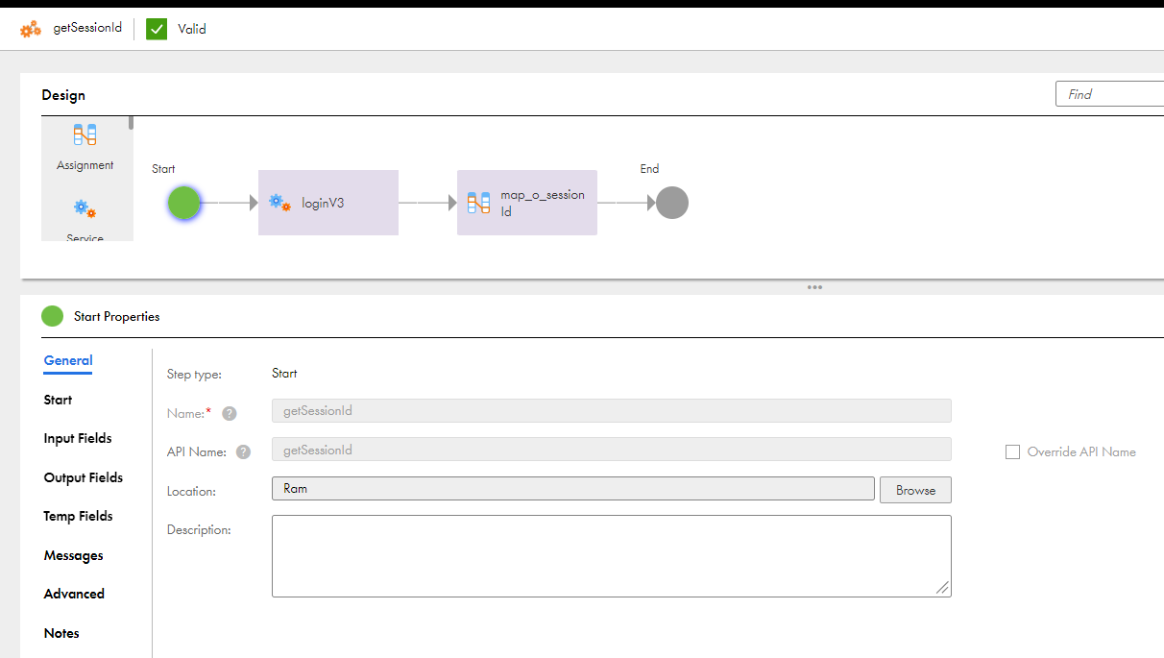Select the Service step icon in palette
1164x658 pixels.
[x=85, y=208]
